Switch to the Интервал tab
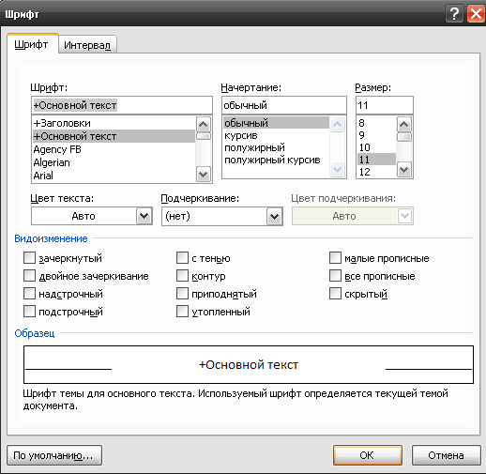 coord(87,45)
